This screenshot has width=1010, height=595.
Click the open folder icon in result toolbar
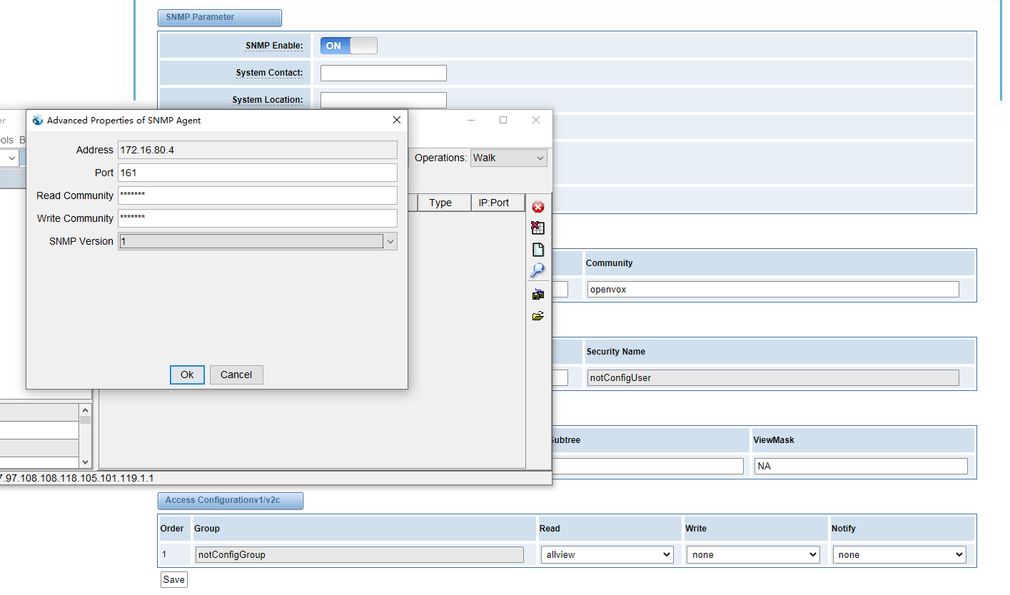point(538,315)
